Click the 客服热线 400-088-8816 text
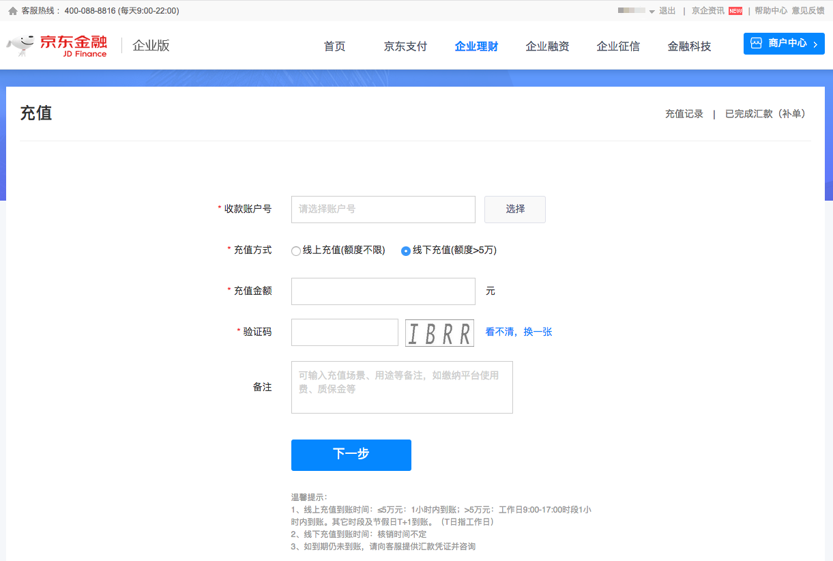Screen dimensions: 833x561 click(x=100, y=11)
